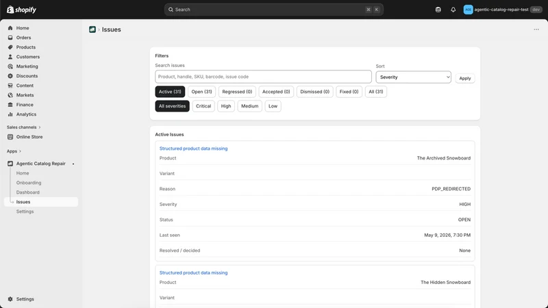Open the agentic-catalog-repair-test store menu

point(503,10)
